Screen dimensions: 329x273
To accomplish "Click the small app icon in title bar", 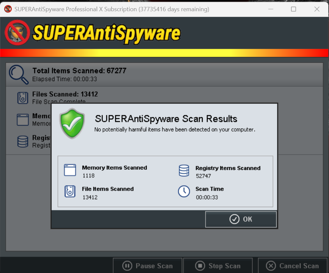I will 8,9.
